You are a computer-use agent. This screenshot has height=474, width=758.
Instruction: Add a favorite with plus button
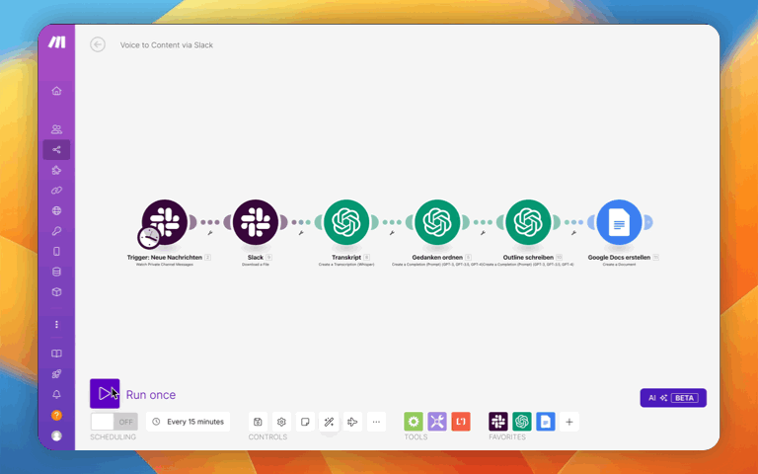[x=568, y=422]
